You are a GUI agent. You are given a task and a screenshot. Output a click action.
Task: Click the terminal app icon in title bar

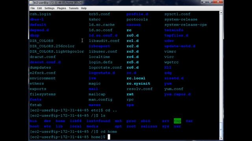[31, 3]
